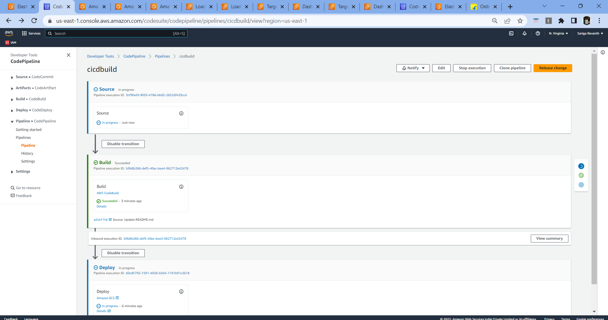The width and height of the screenshot is (608, 320).
Task: Click Go to resource search
Action: point(26,188)
